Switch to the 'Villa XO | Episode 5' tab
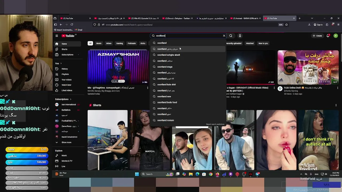 point(143,18)
